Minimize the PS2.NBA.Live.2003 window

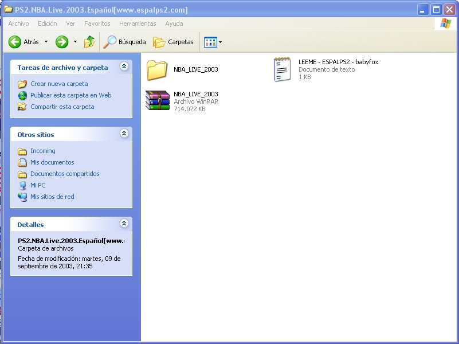point(422,10)
